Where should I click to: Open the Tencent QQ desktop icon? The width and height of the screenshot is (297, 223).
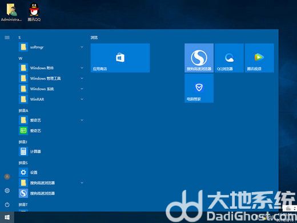[34, 12]
